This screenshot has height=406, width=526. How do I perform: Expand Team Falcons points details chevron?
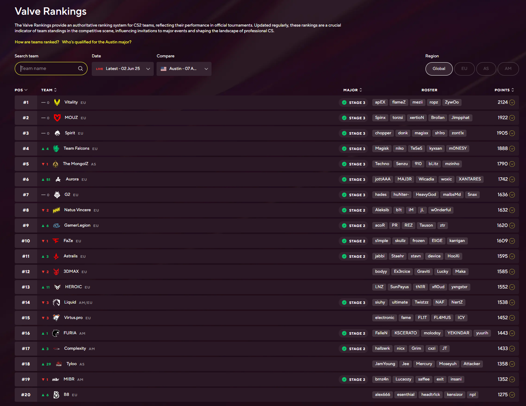pyautogui.click(x=512, y=149)
